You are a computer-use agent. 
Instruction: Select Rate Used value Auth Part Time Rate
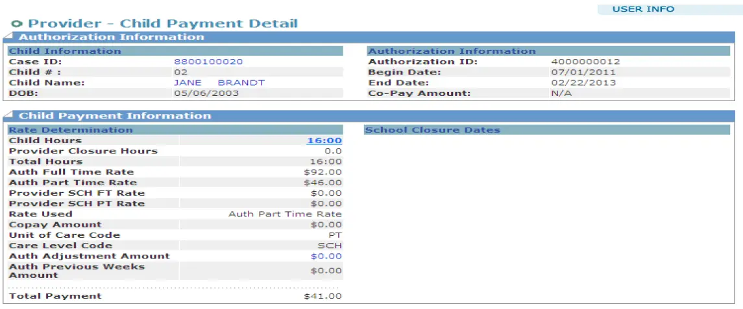pos(286,214)
